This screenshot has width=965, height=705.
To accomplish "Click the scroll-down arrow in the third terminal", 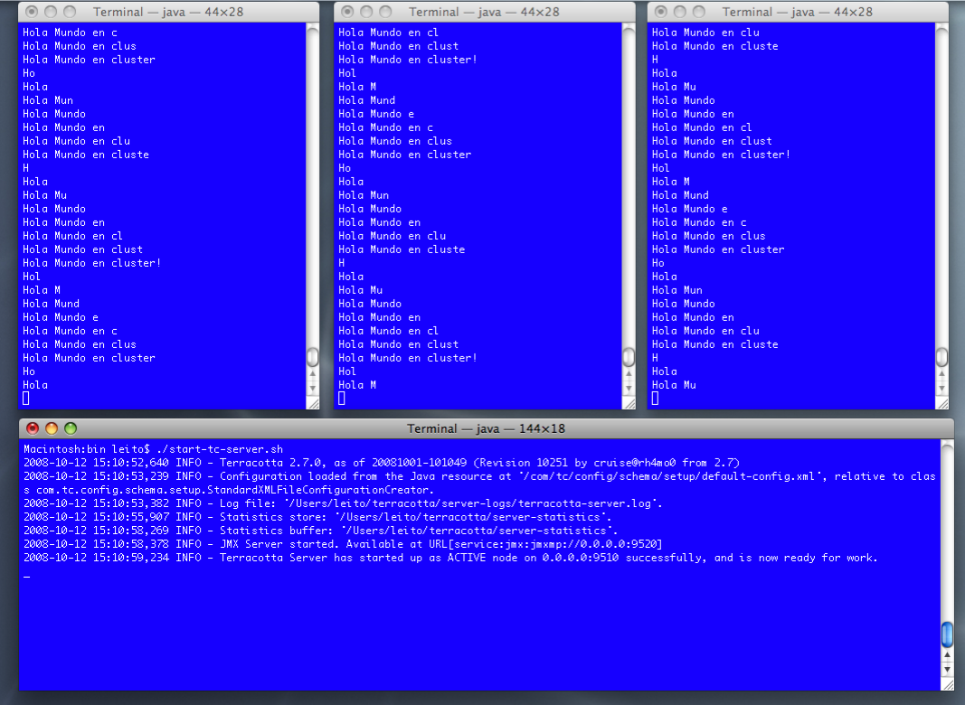I will point(940,389).
